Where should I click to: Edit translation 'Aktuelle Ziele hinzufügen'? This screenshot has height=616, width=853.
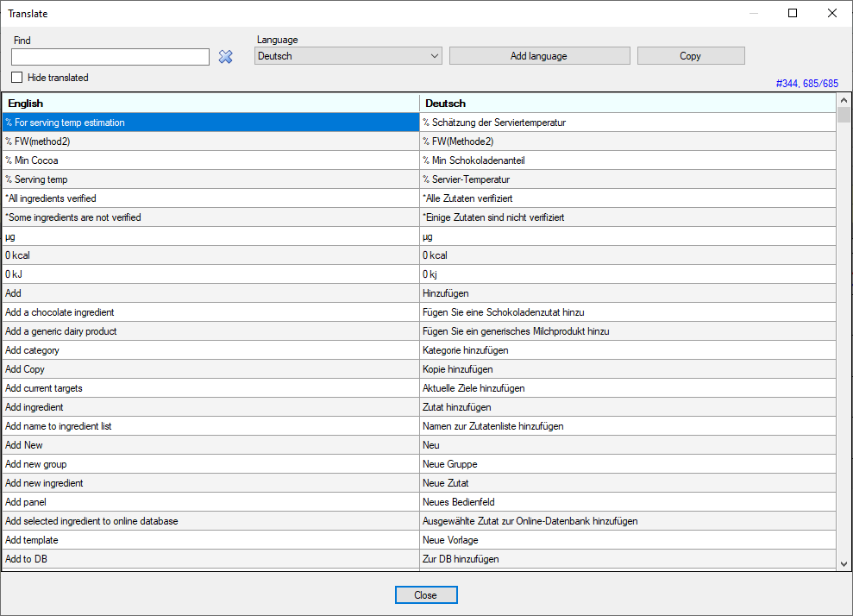628,388
